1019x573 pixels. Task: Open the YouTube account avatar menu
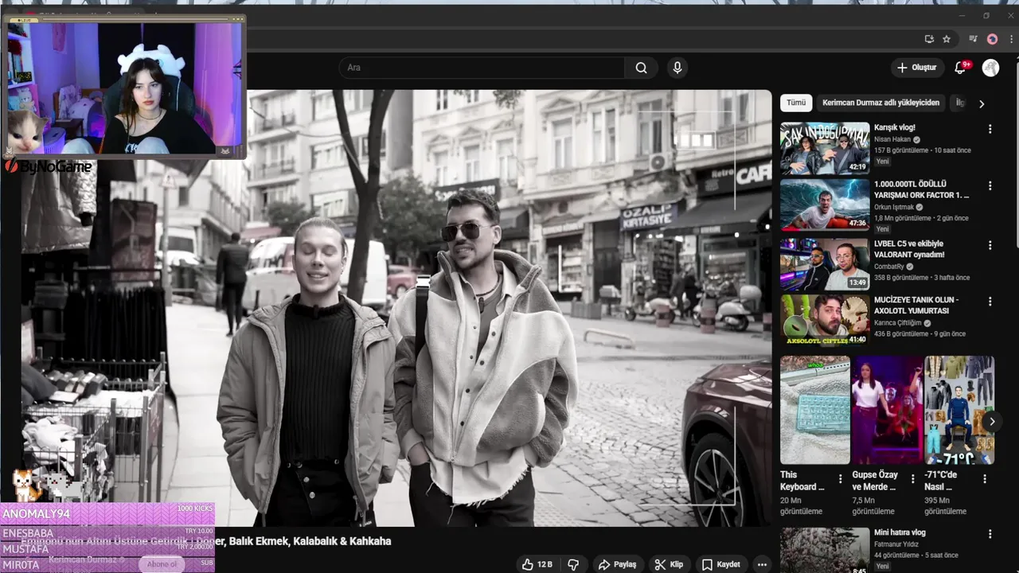(x=990, y=68)
